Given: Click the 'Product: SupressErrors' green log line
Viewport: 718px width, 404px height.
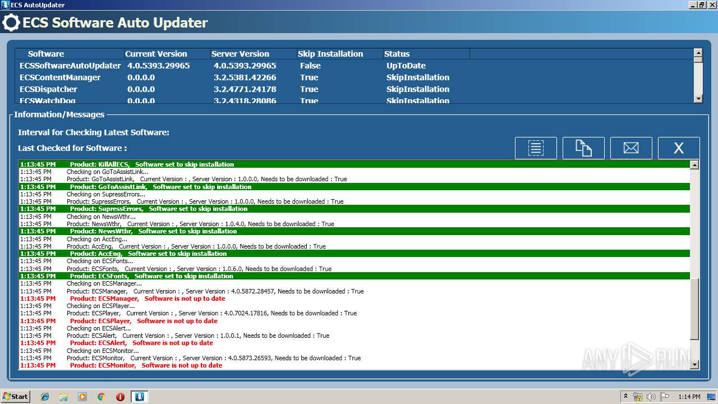Looking at the screenshot, I should (355, 209).
